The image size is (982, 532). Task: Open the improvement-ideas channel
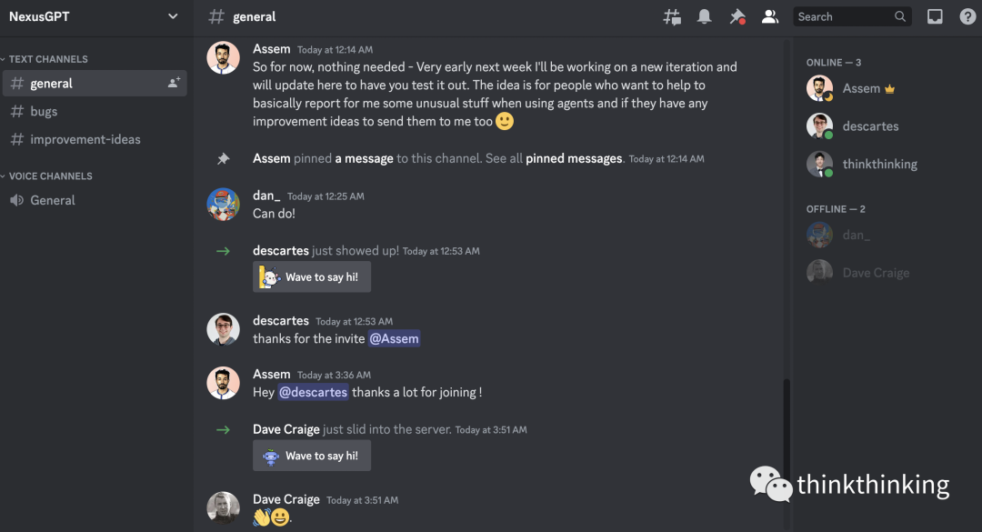85,139
